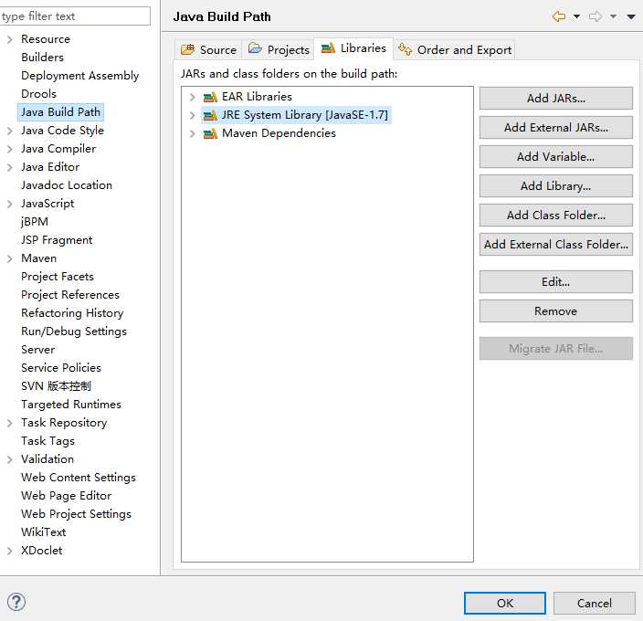
Task: Click the EAR Libraries library icon
Action: [210, 97]
